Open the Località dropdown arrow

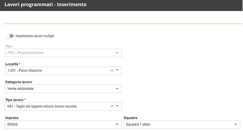point(117,70)
